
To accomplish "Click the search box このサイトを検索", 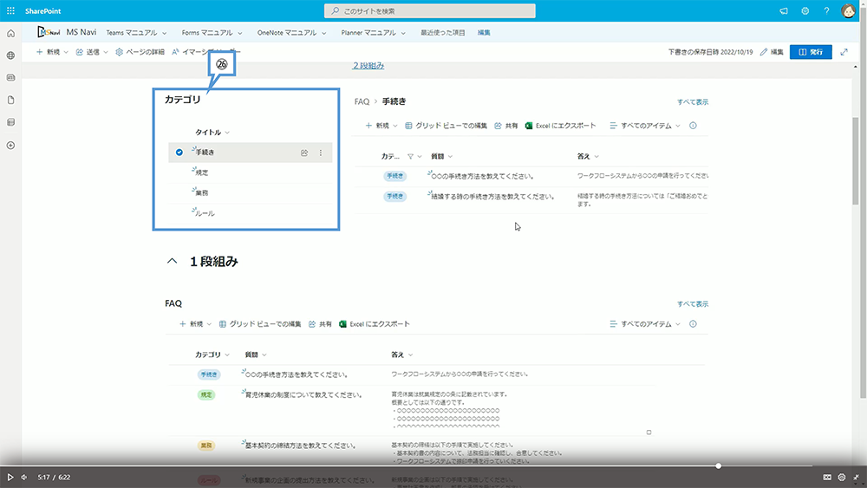I will pos(430,11).
